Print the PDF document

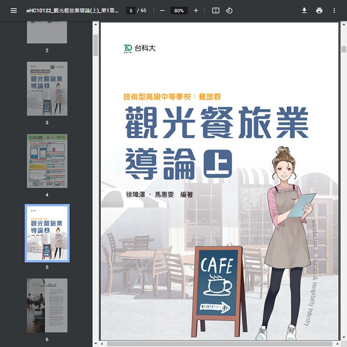click(x=319, y=10)
